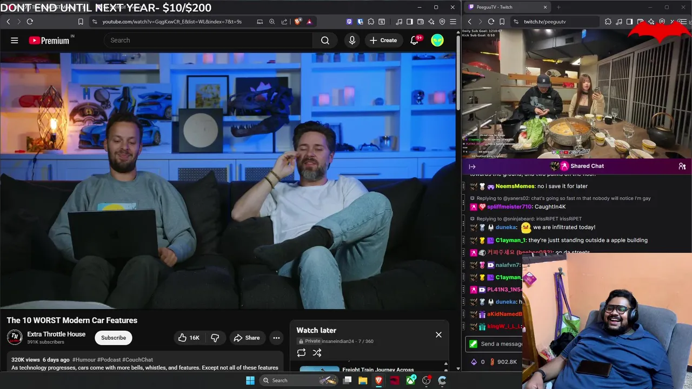Viewport: 692px width, 389px height.
Task: Collapse the Twitch chat panel arrow
Action: (472, 166)
